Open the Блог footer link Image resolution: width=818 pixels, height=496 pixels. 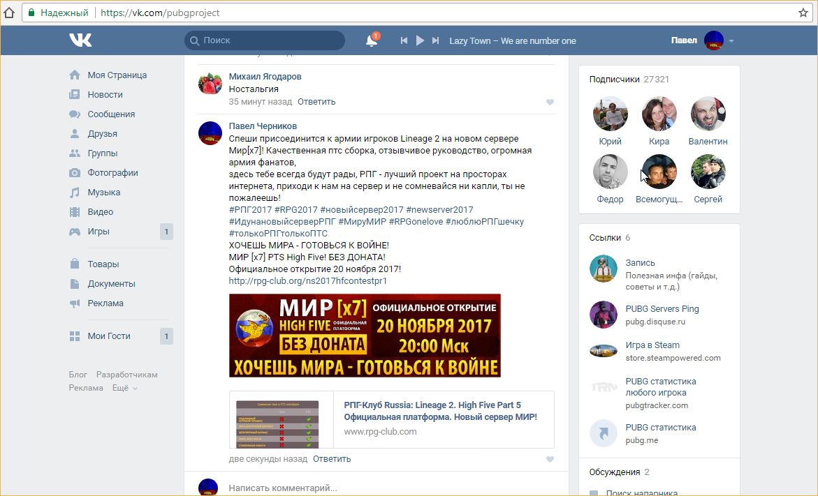click(78, 374)
